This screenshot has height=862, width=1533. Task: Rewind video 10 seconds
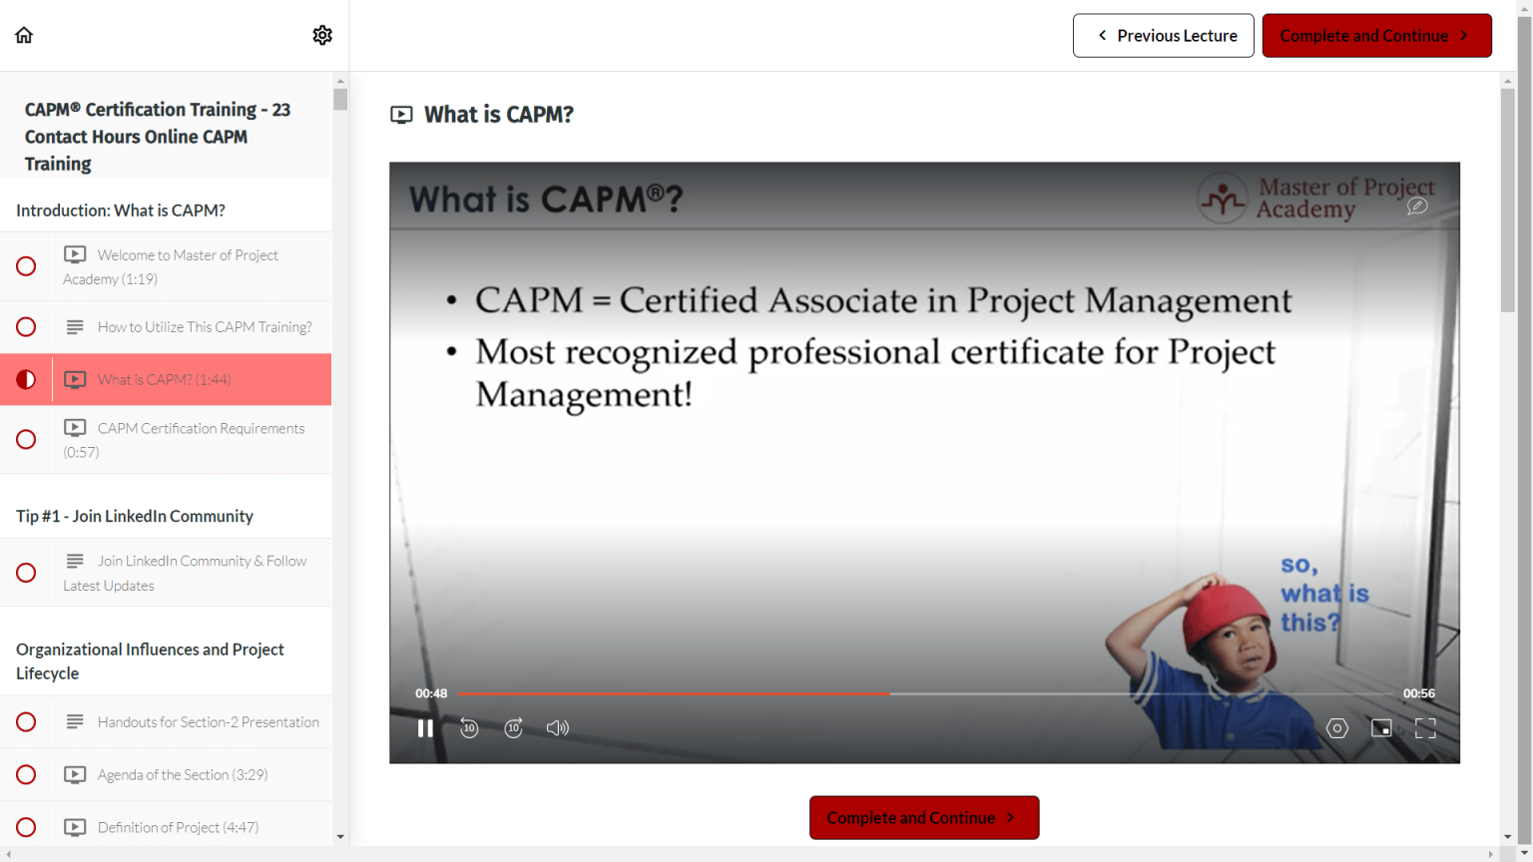point(469,728)
